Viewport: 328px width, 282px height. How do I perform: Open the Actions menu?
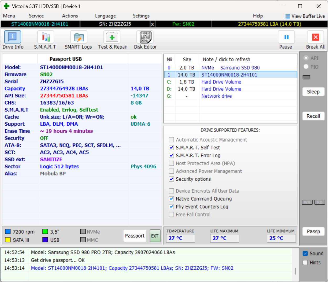pyautogui.click(x=70, y=16)
